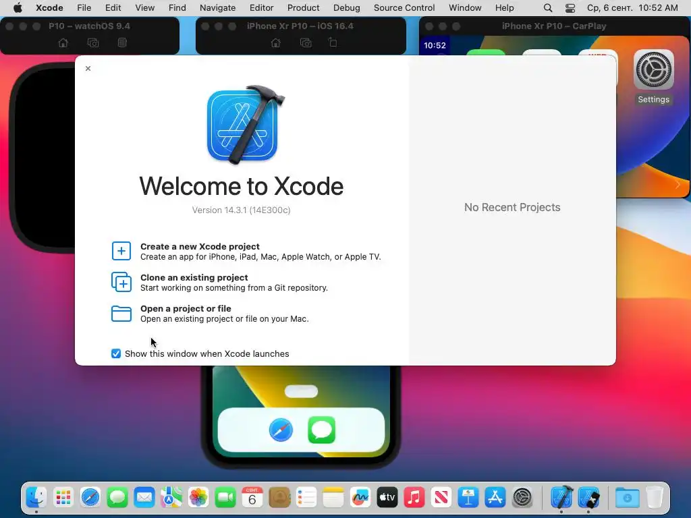This screenshot has width=691, height=518.
Task: Click the date and time in the menu bar
Action: [x=632, y=8]
